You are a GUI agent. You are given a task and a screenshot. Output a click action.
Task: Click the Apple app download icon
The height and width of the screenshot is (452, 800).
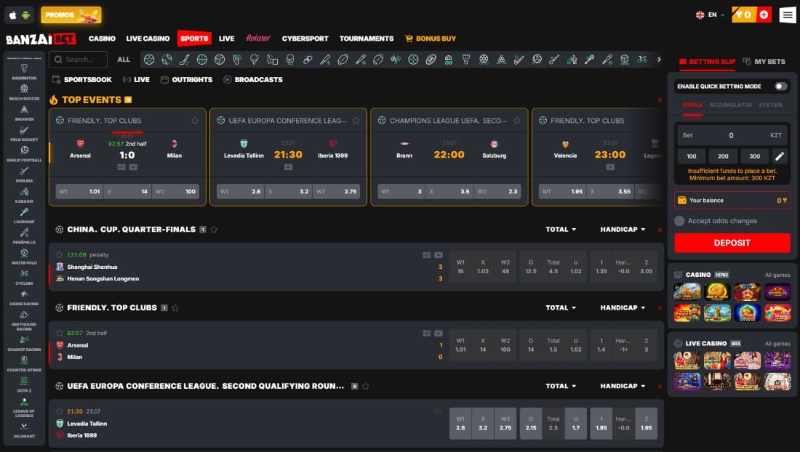13,15
